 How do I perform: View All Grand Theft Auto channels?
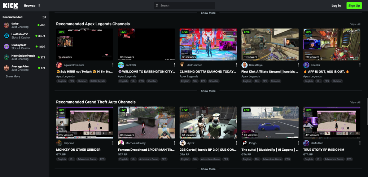click(355, 102)
